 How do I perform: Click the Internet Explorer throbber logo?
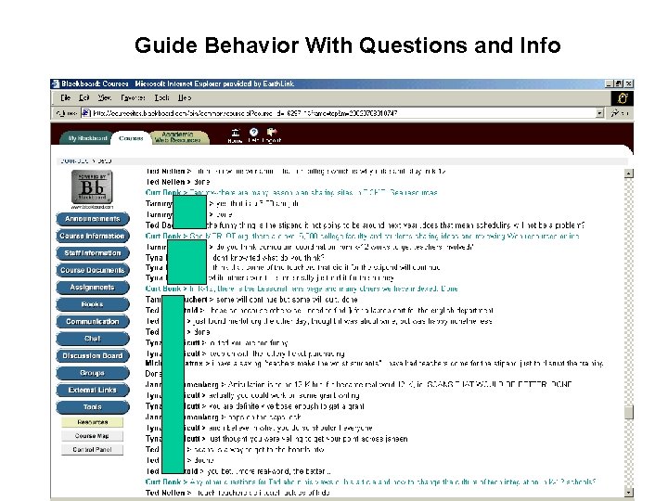click(x=623, y=98)
